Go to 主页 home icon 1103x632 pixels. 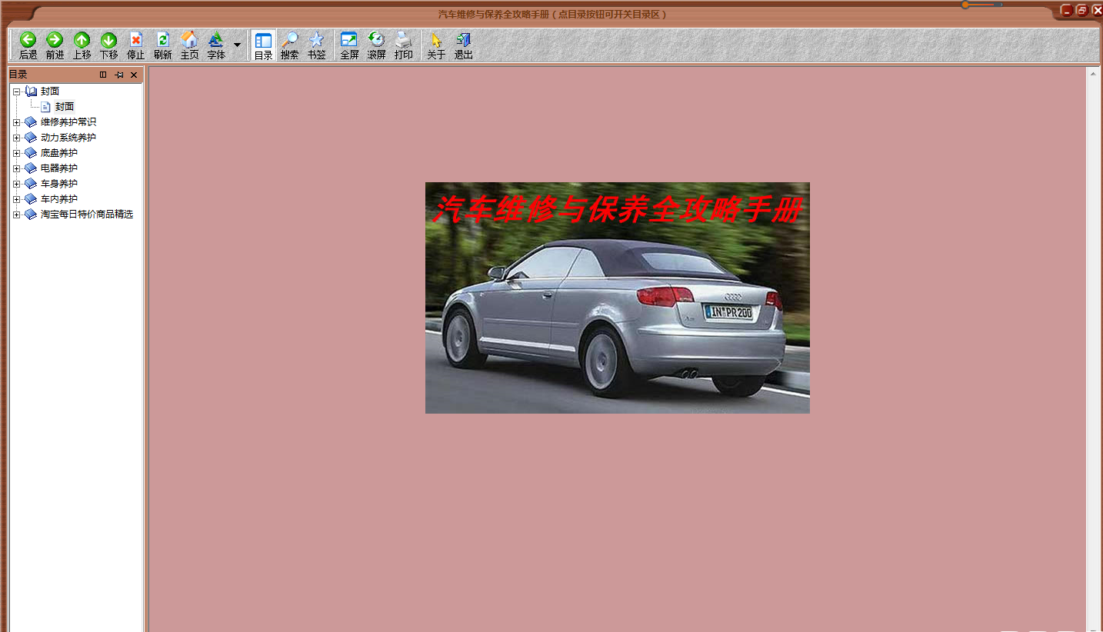tap(189, 40)
